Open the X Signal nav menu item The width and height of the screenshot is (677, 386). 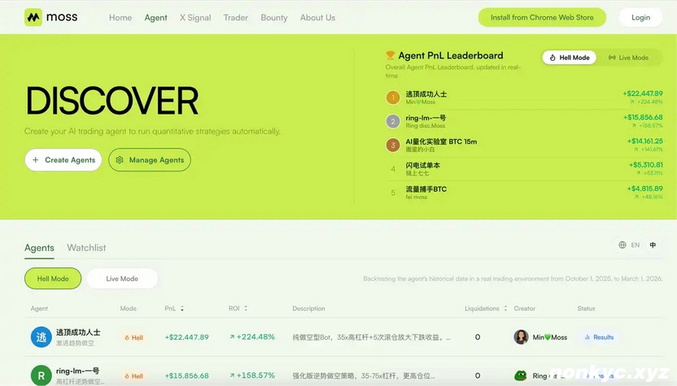coord(195,17)
